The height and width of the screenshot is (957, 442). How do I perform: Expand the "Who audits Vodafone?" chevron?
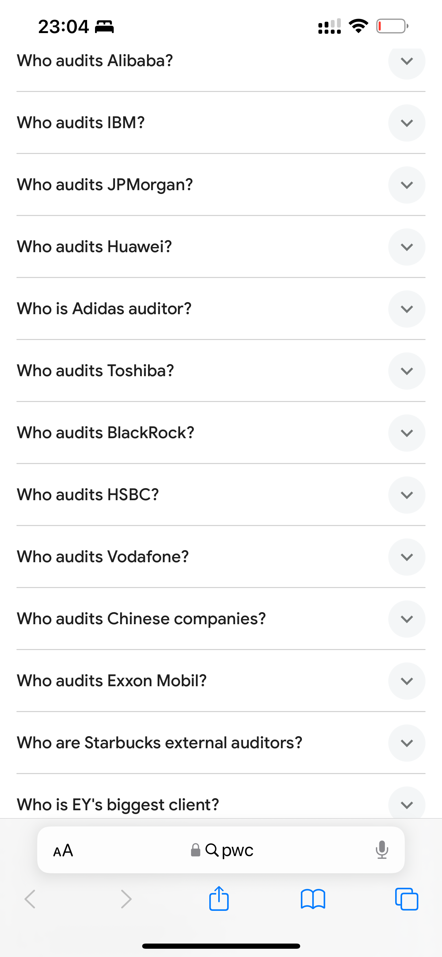[407, 557]
